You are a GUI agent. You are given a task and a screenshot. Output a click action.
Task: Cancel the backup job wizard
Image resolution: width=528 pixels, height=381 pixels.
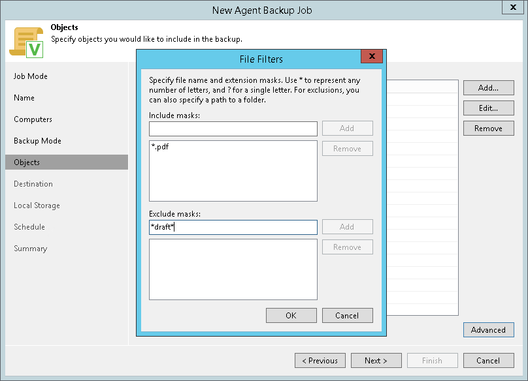[488, 361]
